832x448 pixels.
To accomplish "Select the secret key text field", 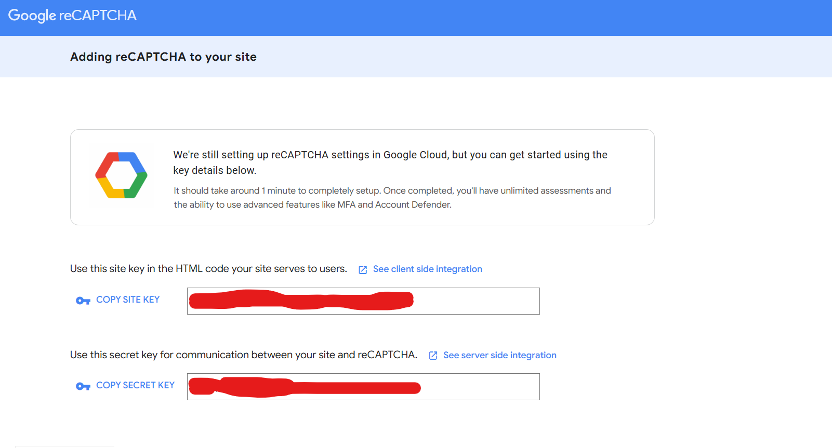I will point(363,387).
